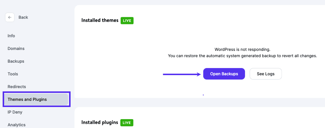The image size is (325, 128).
Task: Click the See Logs button
Action: tap(265, 74)
